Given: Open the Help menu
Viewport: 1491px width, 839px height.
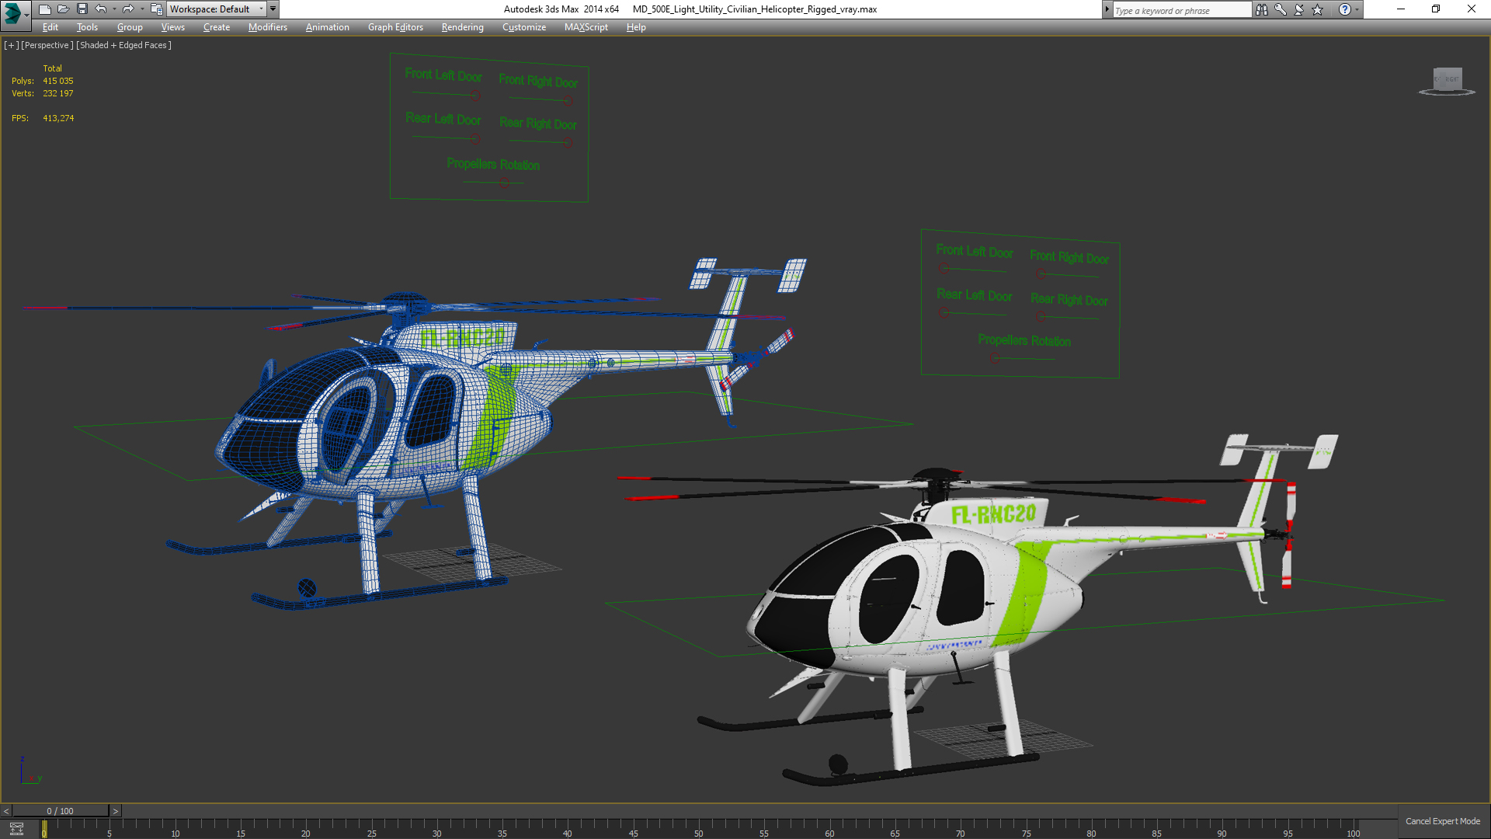Looking at the screenshot, I should pyautogui.click(x=636, y=27).
